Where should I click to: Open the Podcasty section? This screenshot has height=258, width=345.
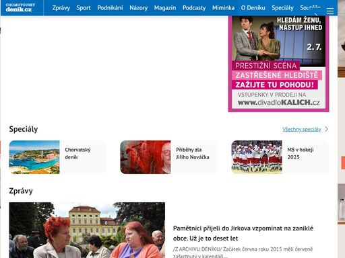[x=194, y=8]
